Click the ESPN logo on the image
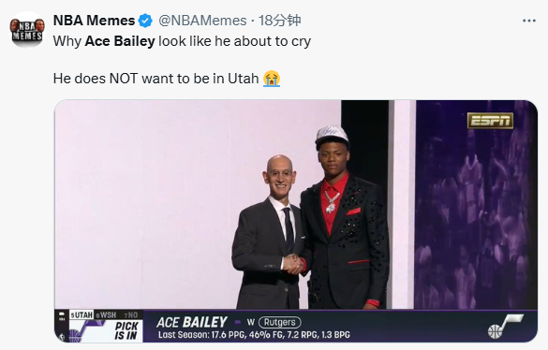 (x=490, y=121)
